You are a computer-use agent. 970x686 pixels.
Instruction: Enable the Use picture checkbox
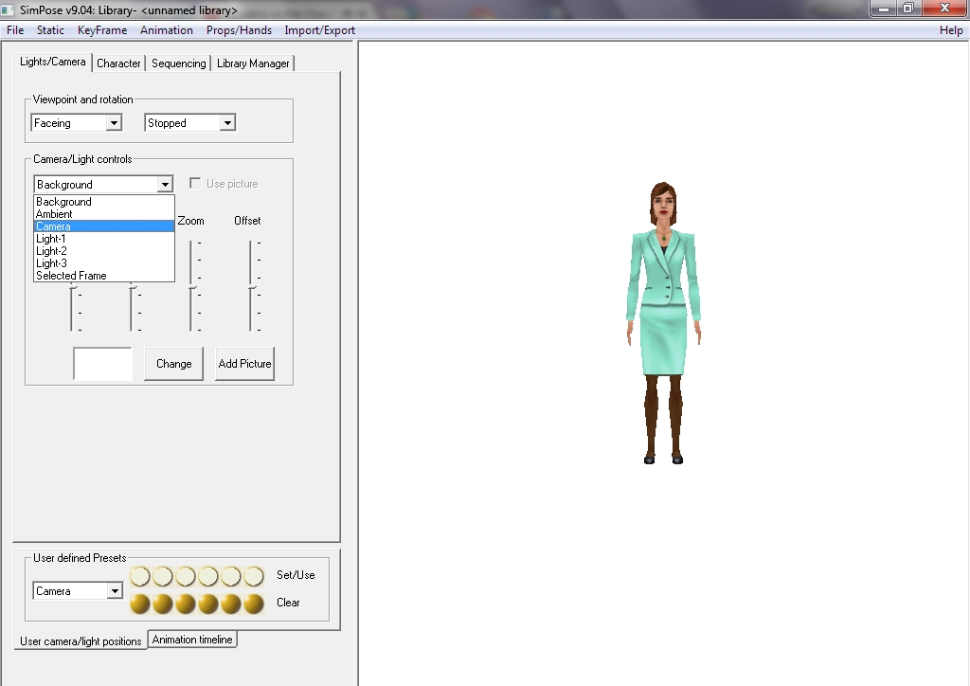pos(195,184)
